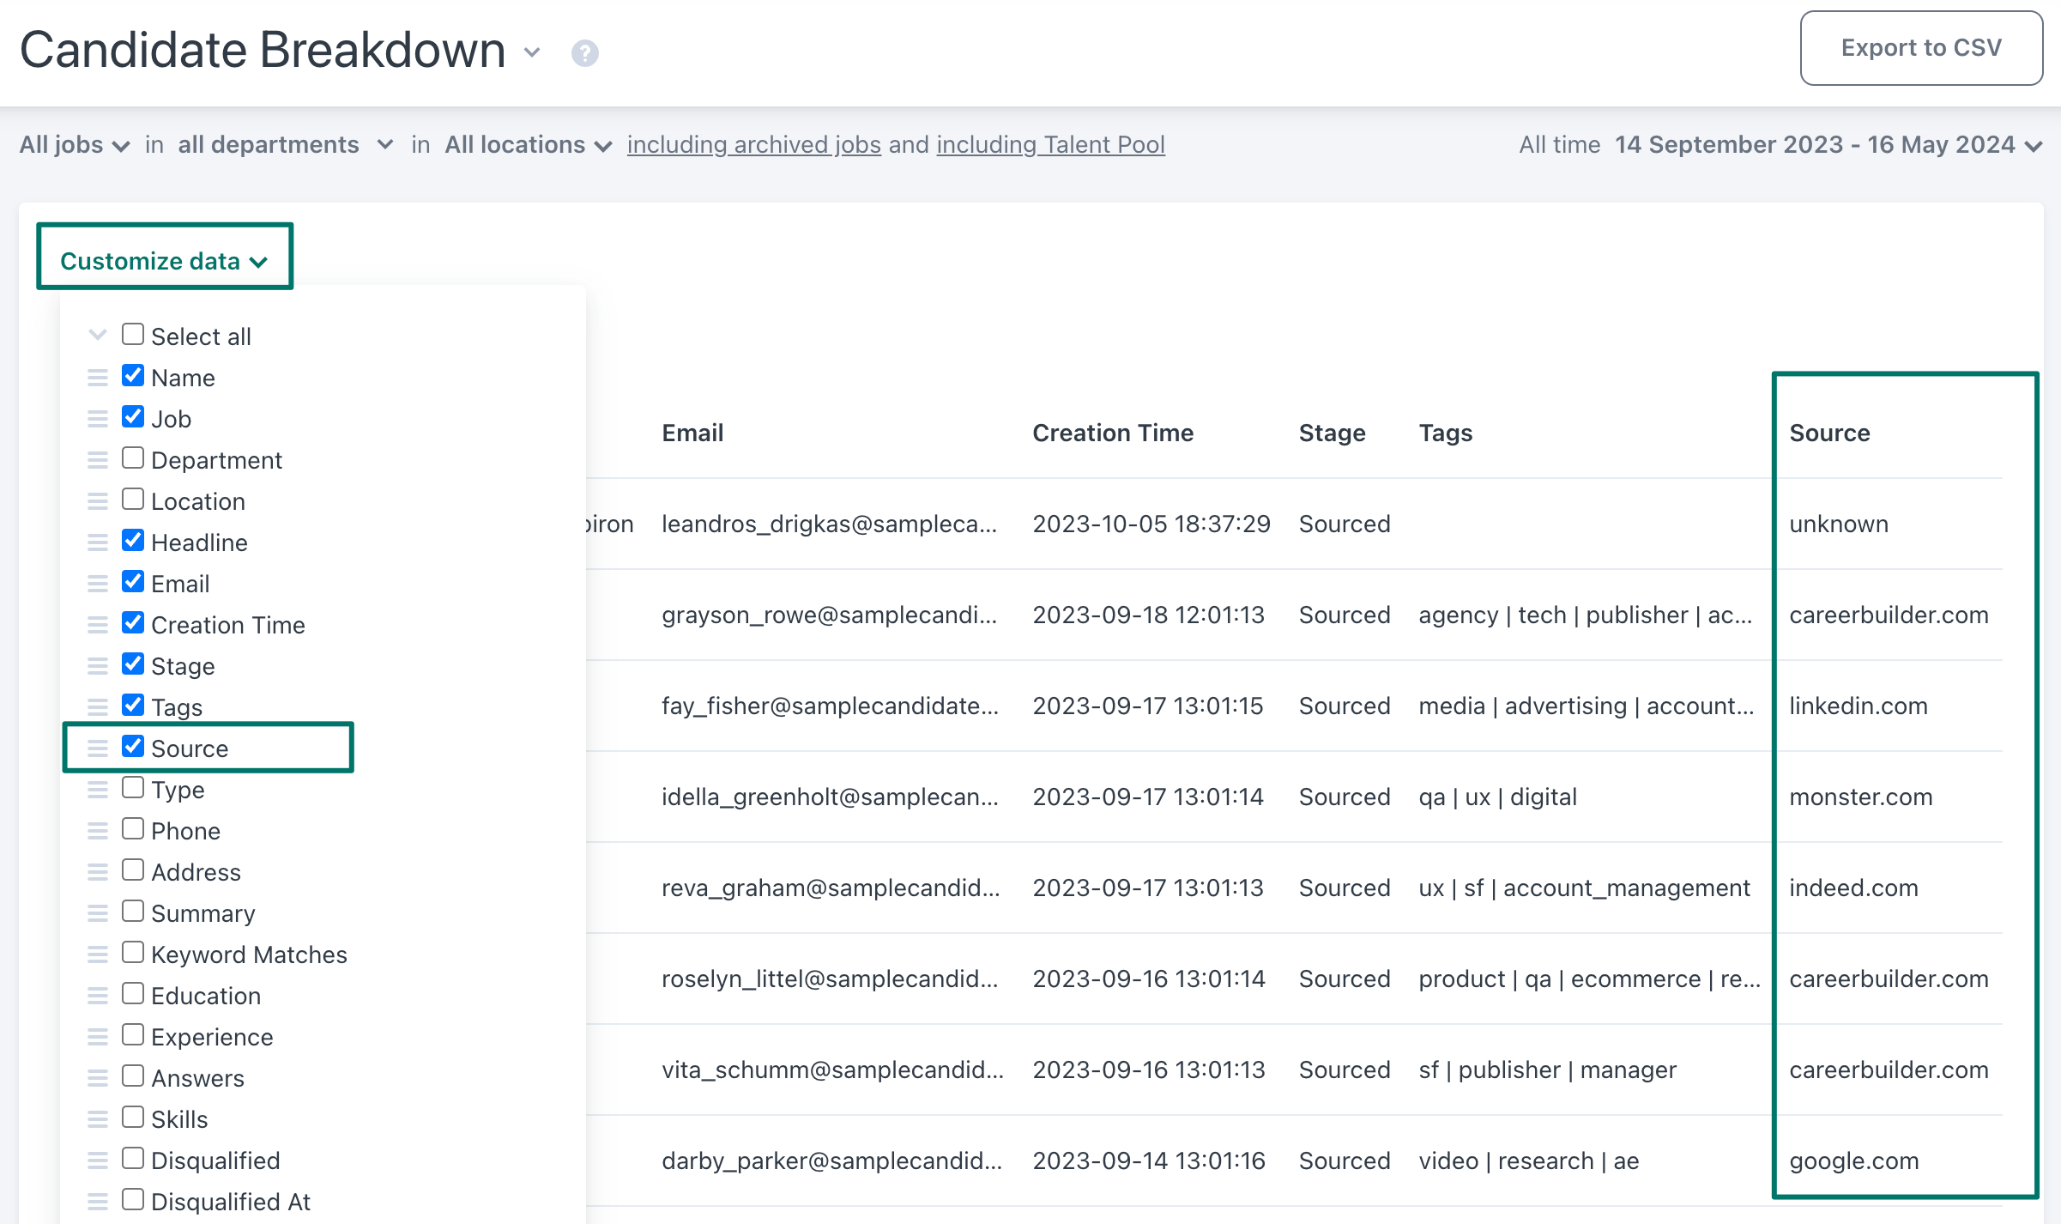
Task: Click the drag handle beside the Education option
Action: click(x=98, y=995)
